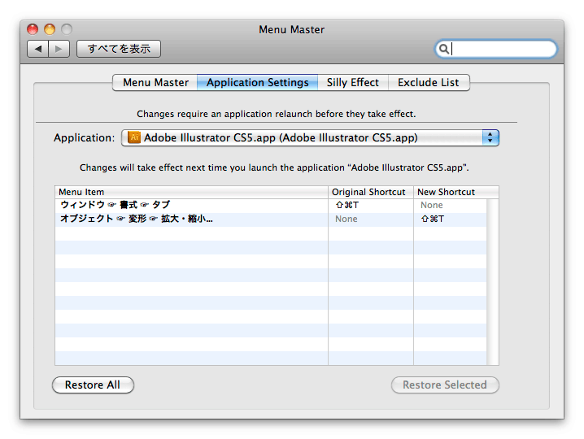Click the すべてを表示 button
584x439 pixels.
119,49
